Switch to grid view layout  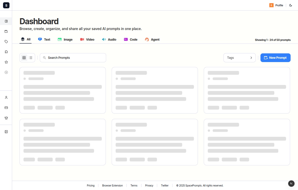pos(24,58)
